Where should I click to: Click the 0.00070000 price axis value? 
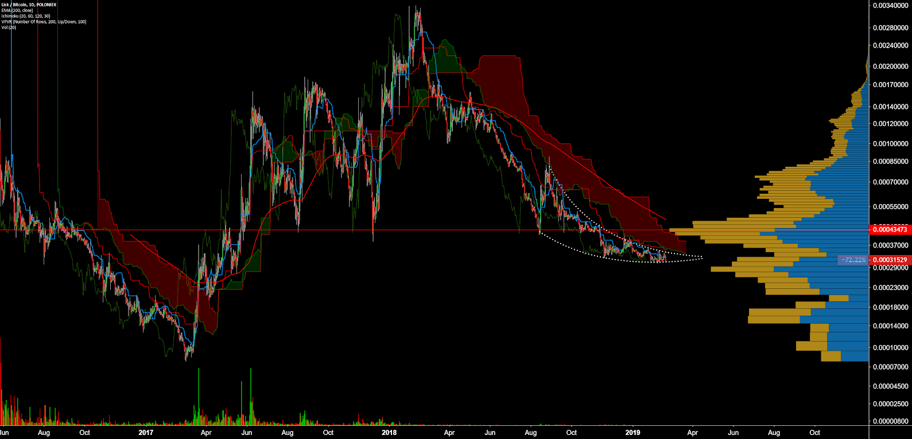(891, 182)
